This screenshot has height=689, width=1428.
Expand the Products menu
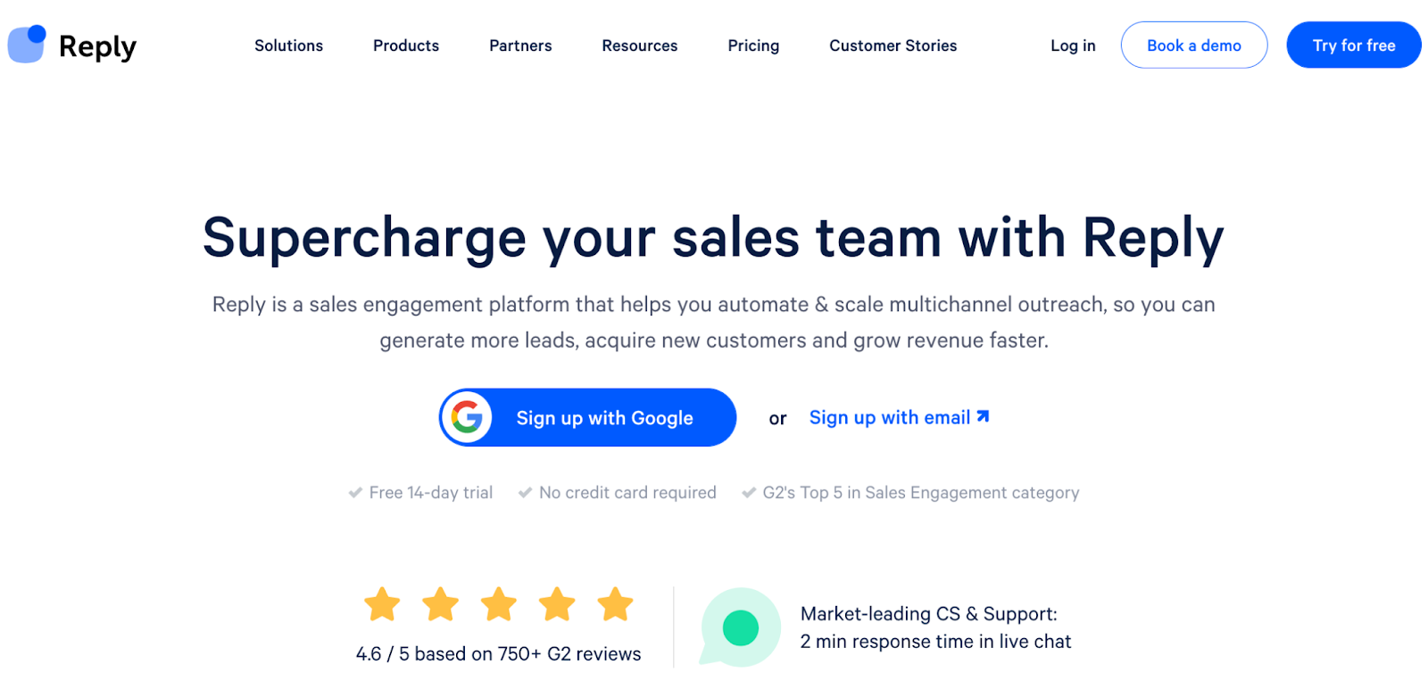pyautogui.click(x=406, y=45)
